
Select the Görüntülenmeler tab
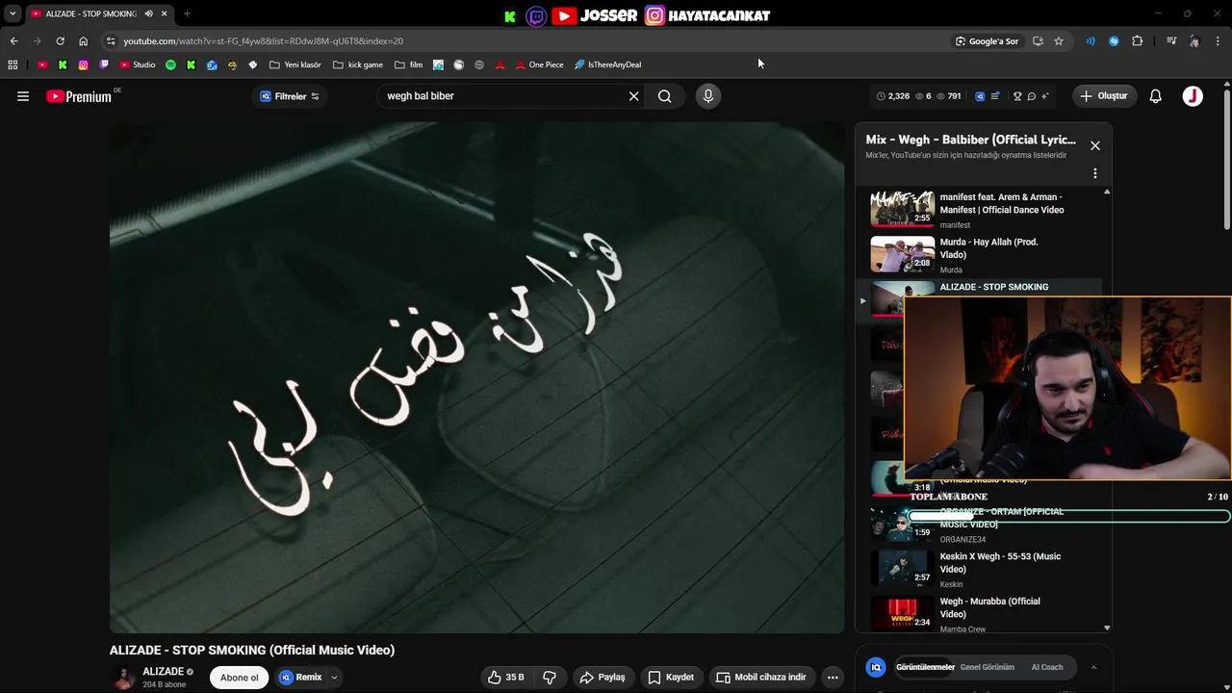tap(925, 667)
